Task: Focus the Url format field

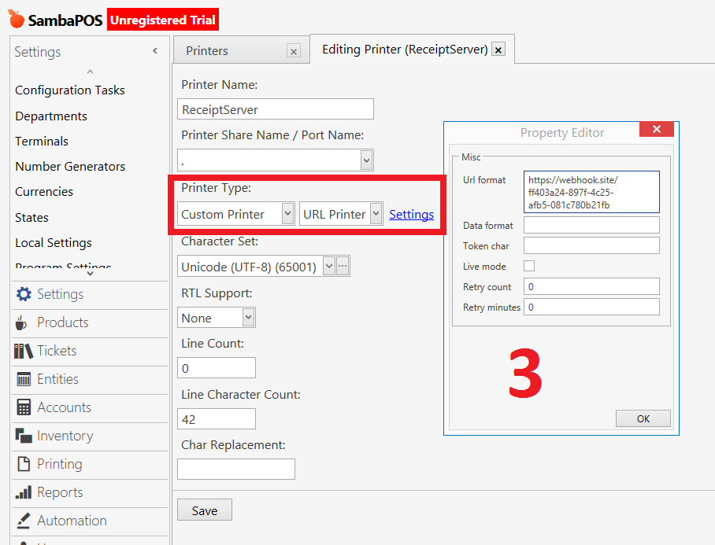Action: pos(591,192)
